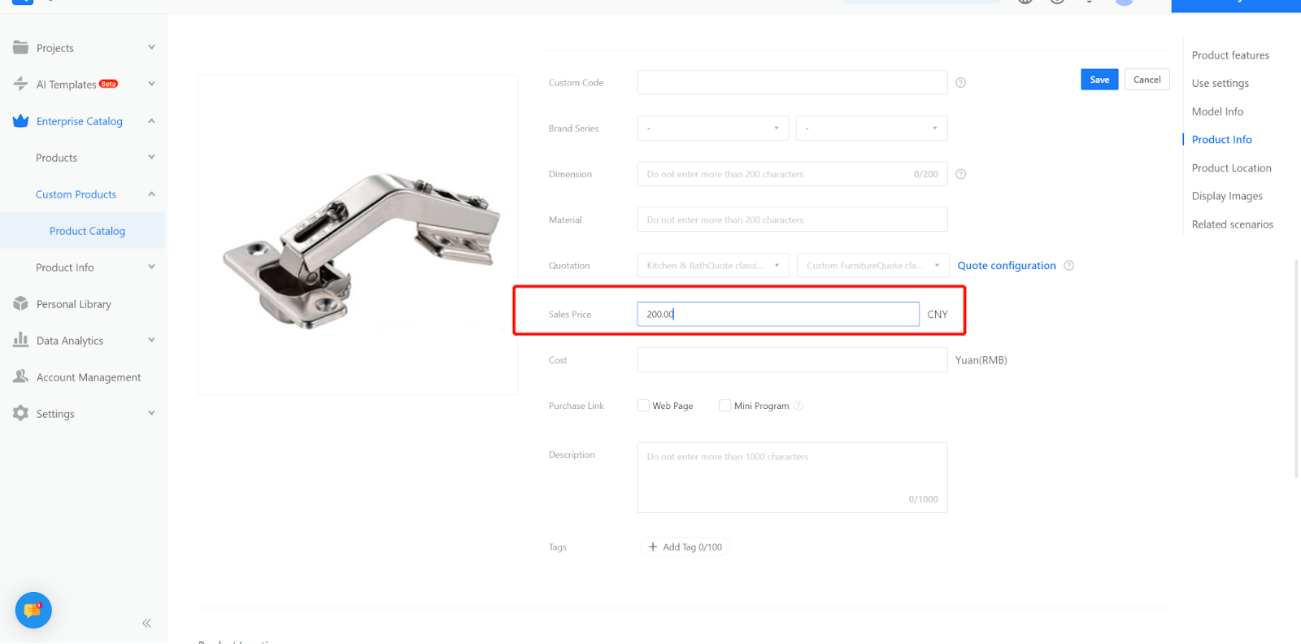This screenshot has height=644, width=1301.
Task: Open the second Brand Series dropdown
Action: click(872, 128)
